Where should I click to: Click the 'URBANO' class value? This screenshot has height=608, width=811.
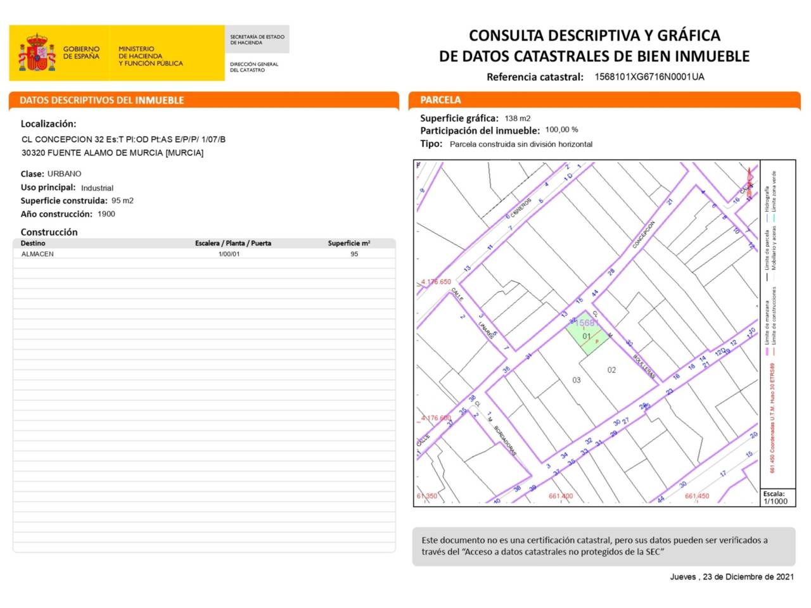(65, 174)
